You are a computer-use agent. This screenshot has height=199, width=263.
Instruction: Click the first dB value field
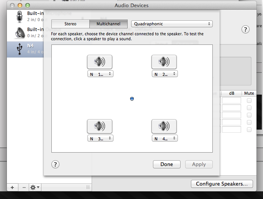232,100
